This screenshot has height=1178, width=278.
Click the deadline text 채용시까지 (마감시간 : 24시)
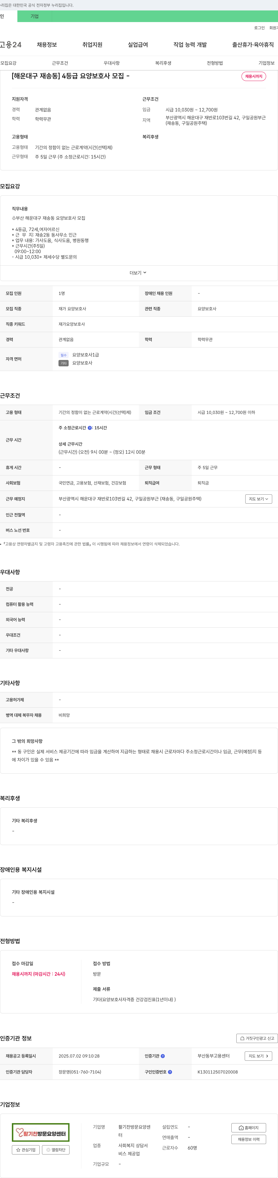(38, 974)
